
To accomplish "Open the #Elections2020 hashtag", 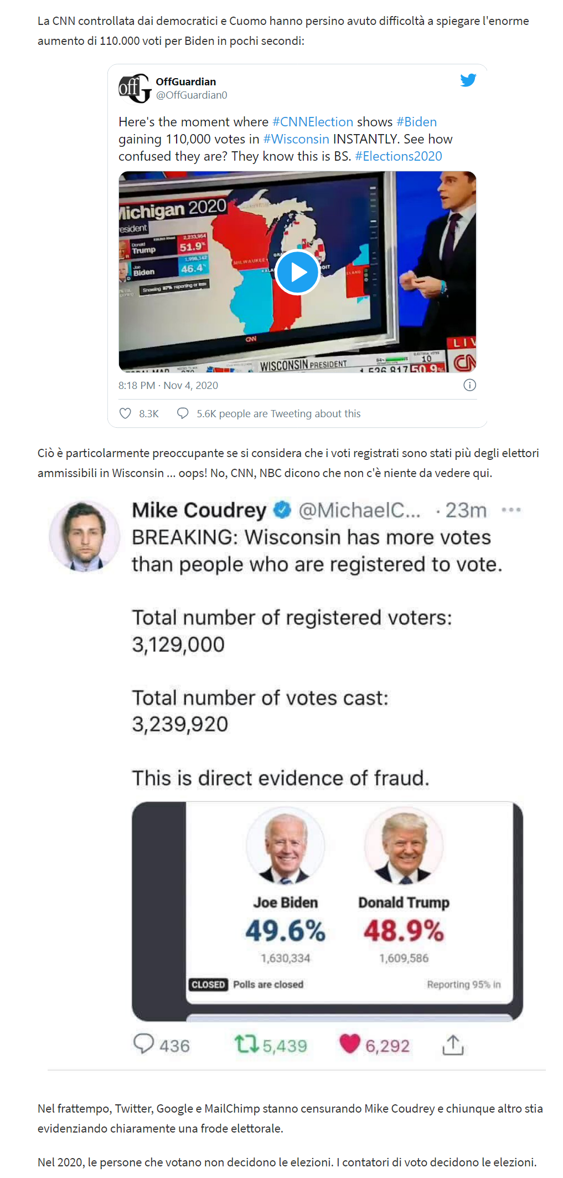I will click(398, 156).
